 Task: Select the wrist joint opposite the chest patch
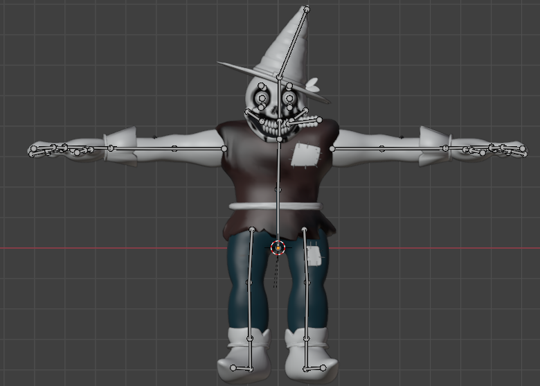point(111,148)
